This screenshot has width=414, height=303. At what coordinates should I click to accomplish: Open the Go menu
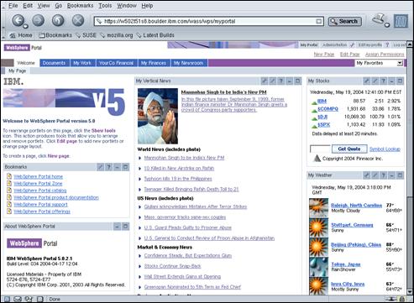[59, 6]
